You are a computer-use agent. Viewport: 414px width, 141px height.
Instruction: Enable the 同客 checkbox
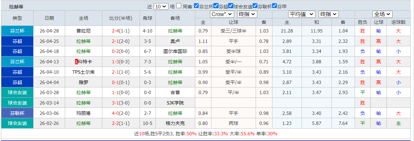coord(179,6)
